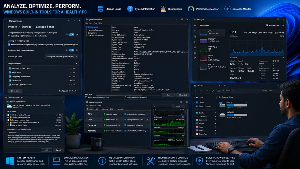
Task: Check Search category names only box
Action: pos(125,97)
